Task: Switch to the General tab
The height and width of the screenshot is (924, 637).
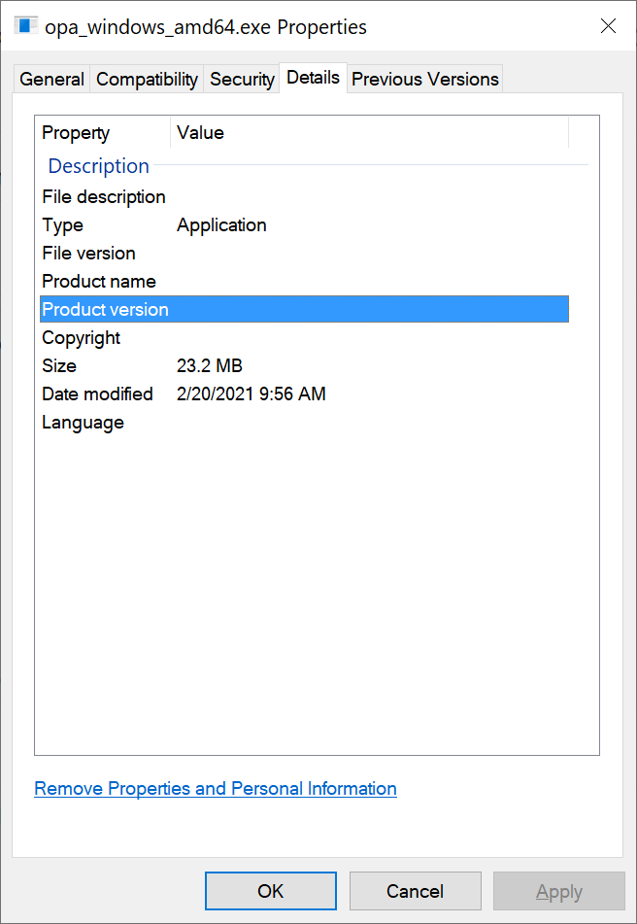Action: point(51,79)
